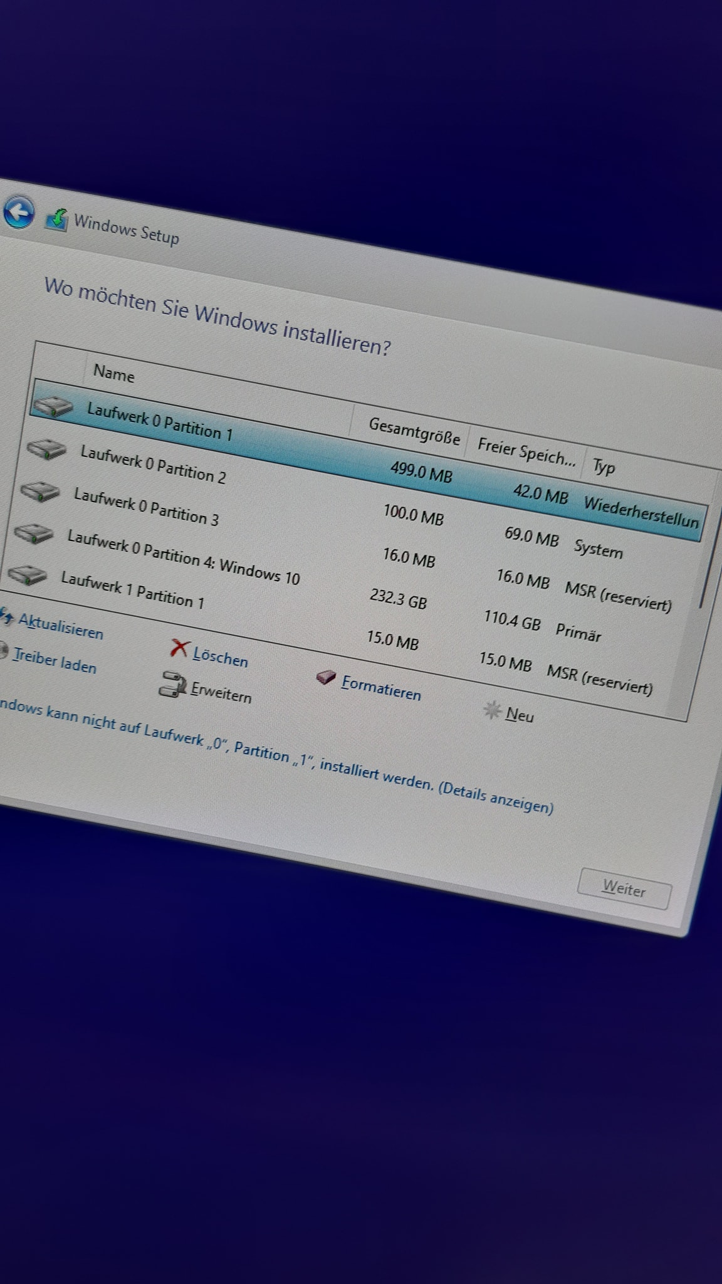The image size is (722, 1284).
Task: Click the 110.4 GB free space cell
Action: (512, 620)
